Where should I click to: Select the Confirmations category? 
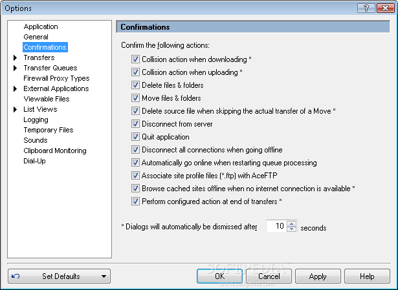(x=45, y=47)
